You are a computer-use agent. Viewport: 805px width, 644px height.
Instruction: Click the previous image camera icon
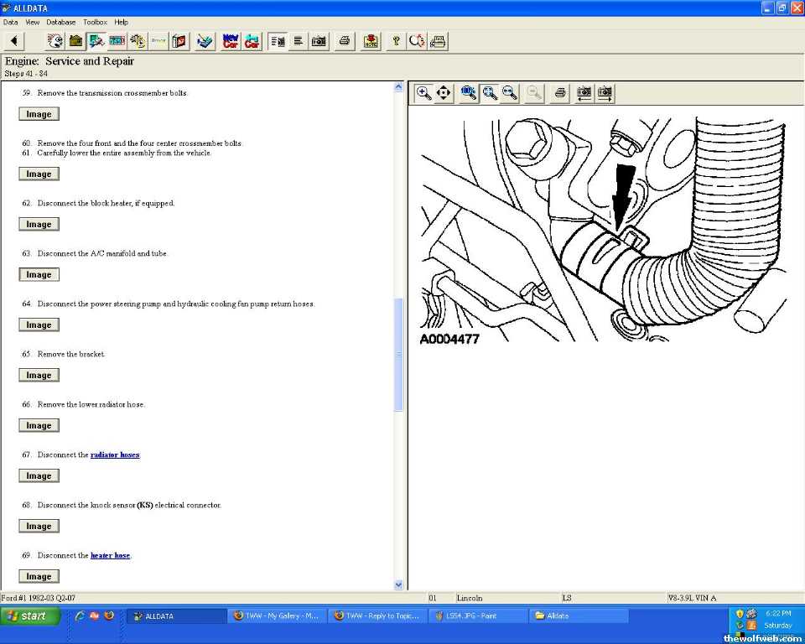584,93
